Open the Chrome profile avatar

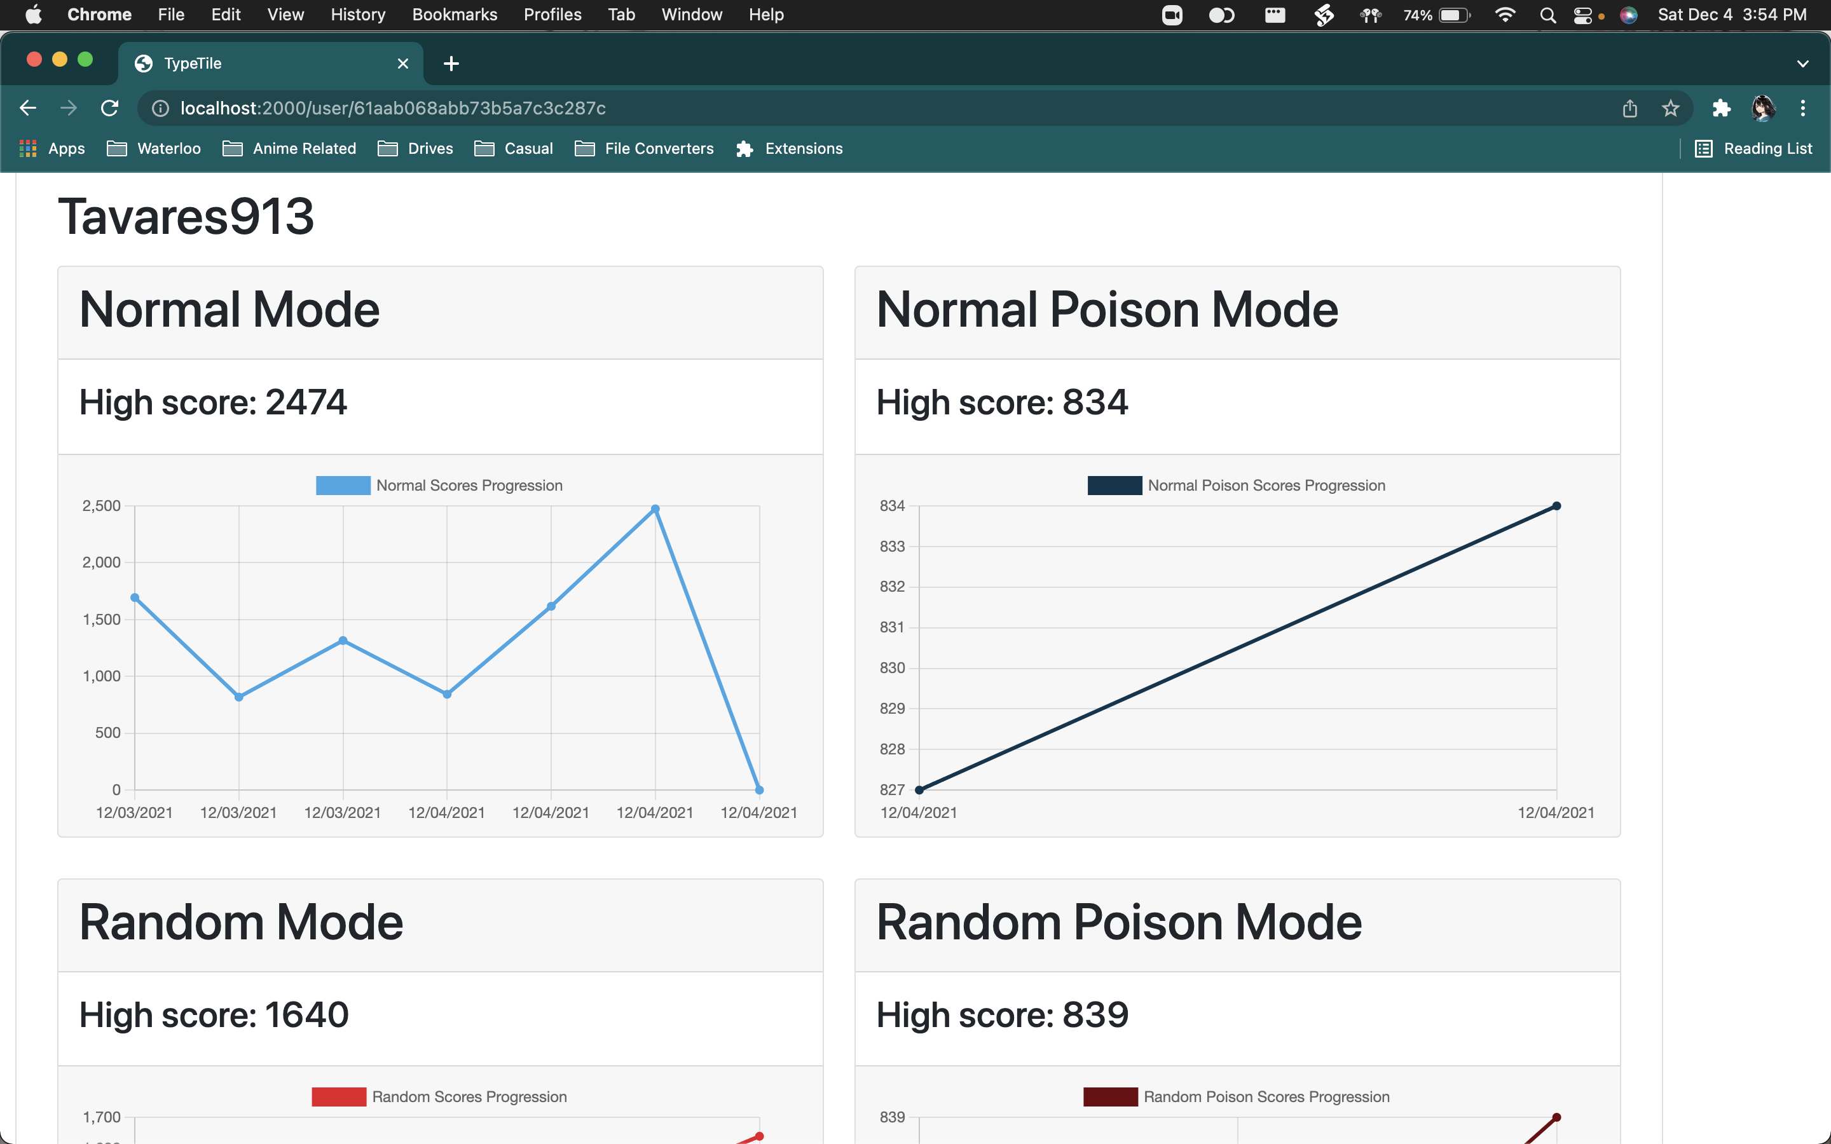1763,108
